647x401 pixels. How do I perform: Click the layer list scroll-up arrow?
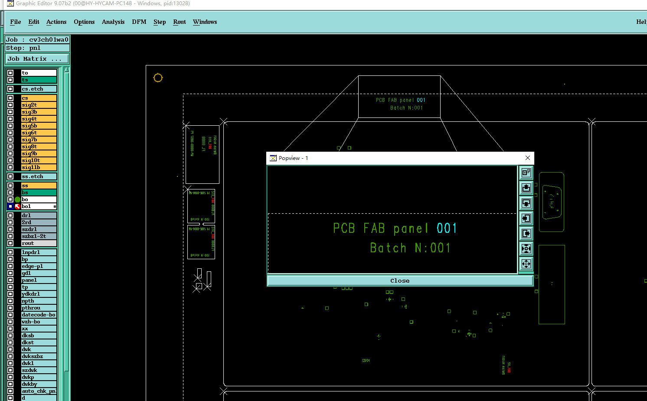point(66,70)
